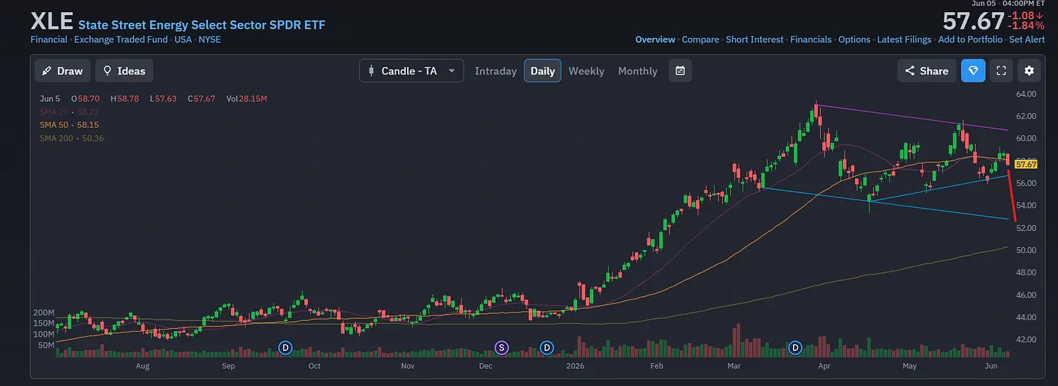Click the Exchange Traded Fund link
1058x386 pixels.
(x=121, y=39)
